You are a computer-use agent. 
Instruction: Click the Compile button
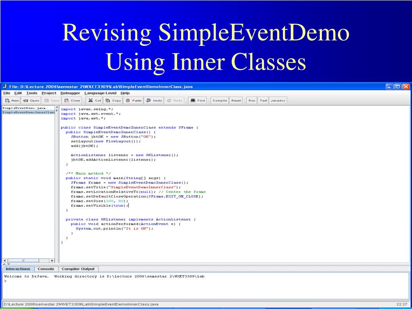[220, 100]
